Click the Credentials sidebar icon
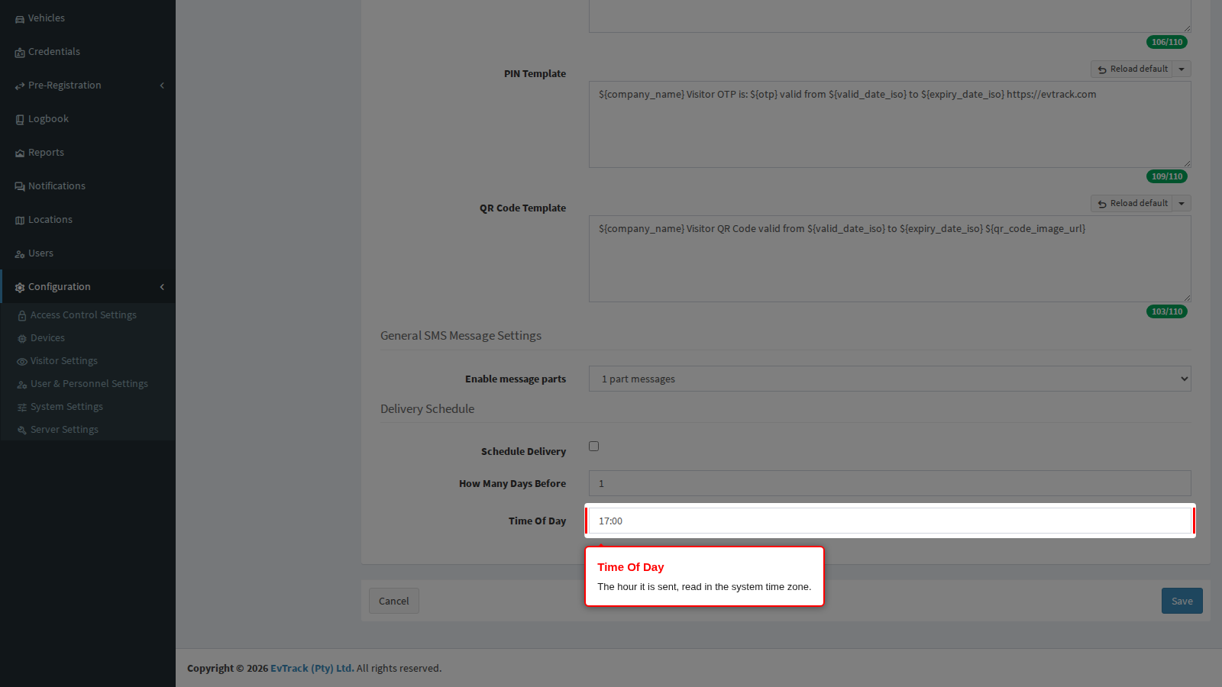 (20, 53)
